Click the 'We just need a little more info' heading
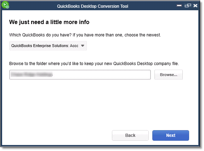The image size is (204, 151). pos(49,22)
